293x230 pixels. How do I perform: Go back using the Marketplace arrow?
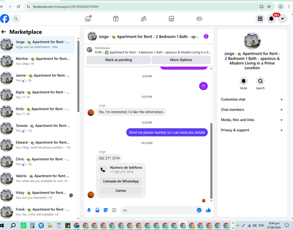point(4,32)
